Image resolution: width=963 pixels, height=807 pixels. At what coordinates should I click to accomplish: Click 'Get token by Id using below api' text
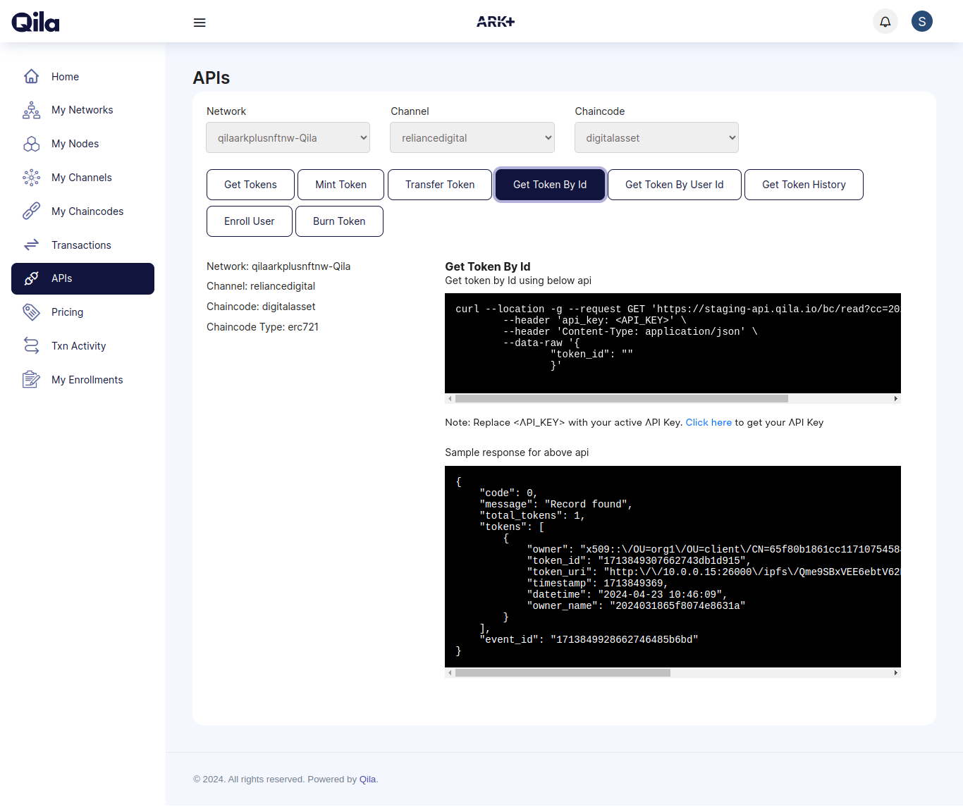coord(518,281)
